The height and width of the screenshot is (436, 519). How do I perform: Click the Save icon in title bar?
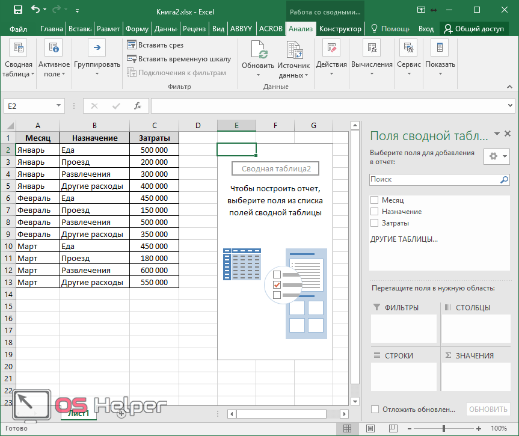(17, 10)
